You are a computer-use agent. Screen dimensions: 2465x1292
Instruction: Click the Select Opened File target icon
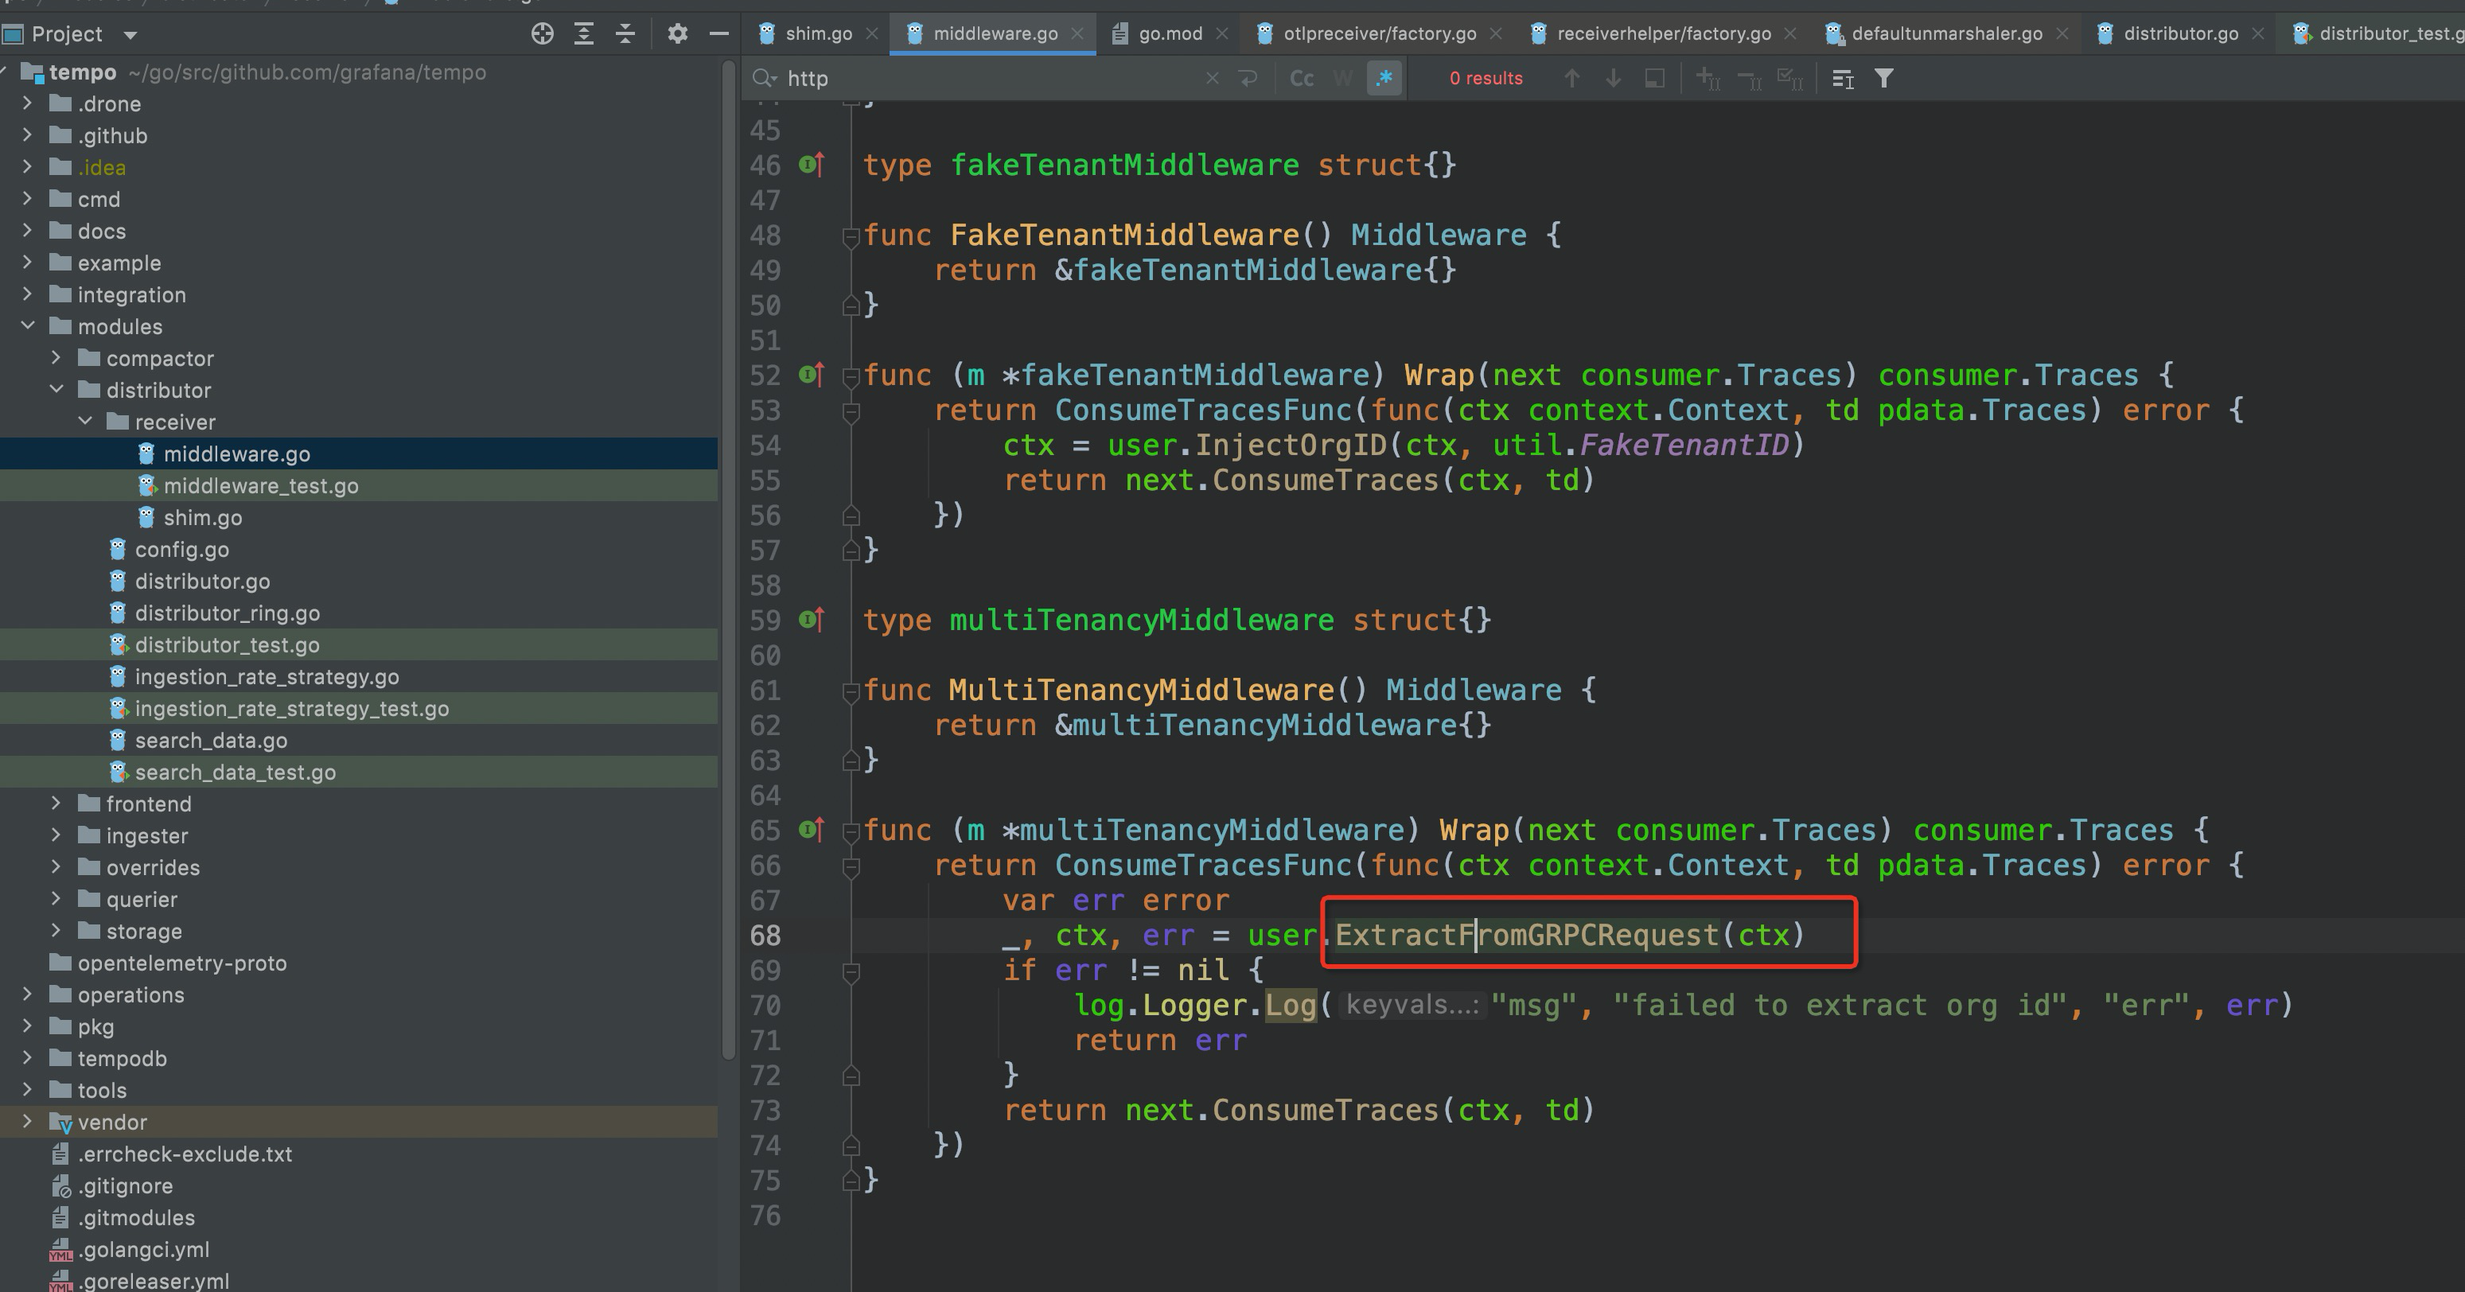pyautogui.click(x=542, y=33)
